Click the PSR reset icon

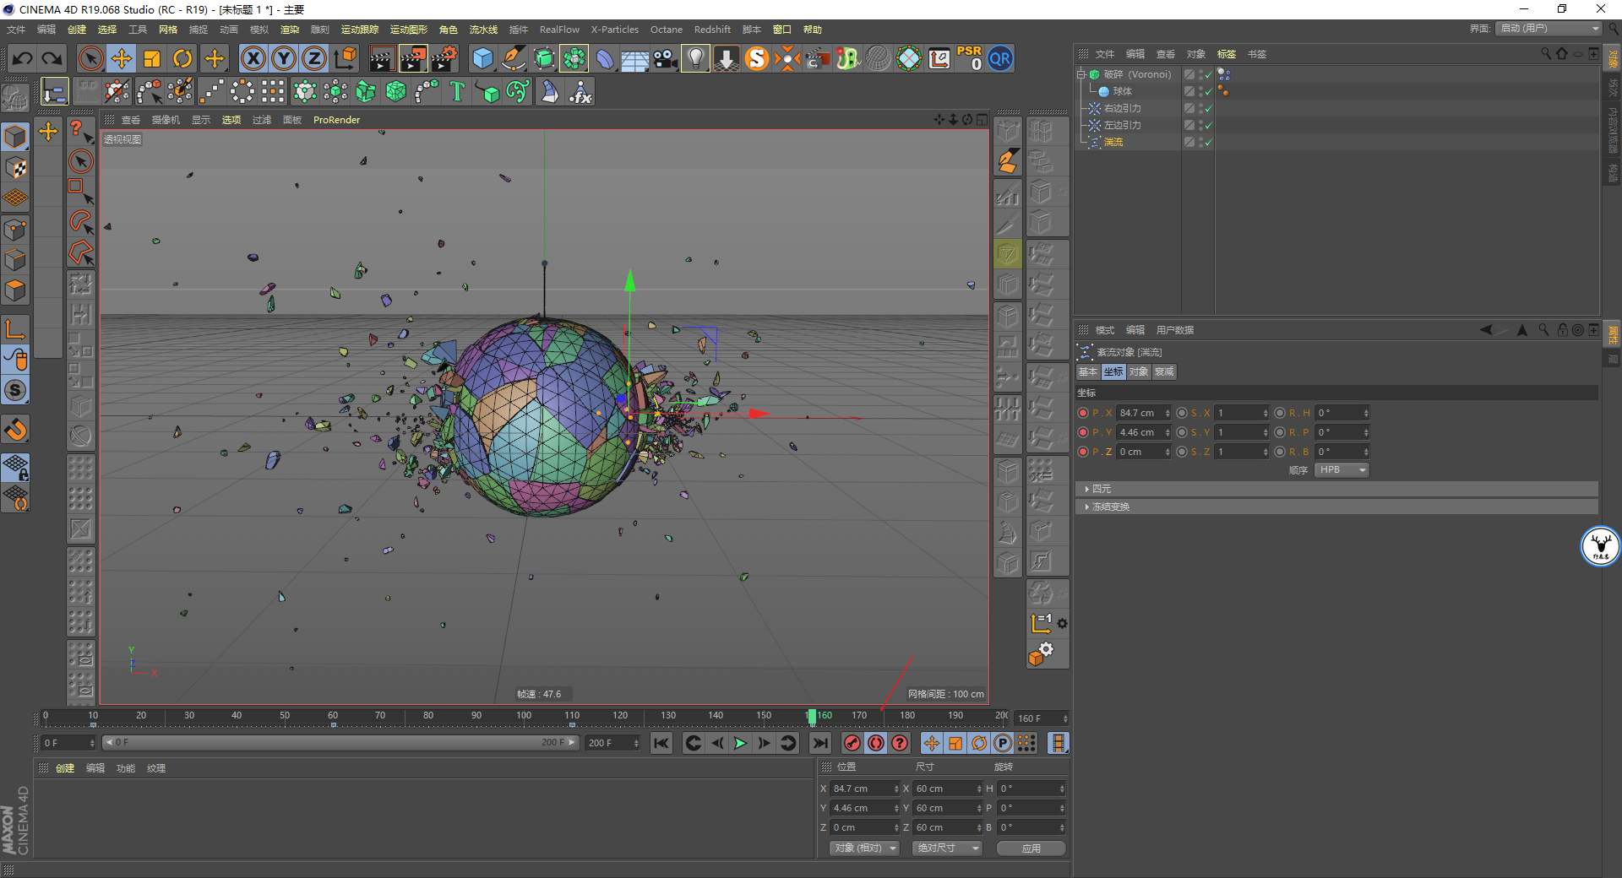[x=969, y=58]
